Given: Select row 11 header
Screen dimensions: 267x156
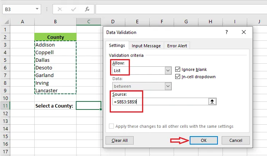Looking at the screenshot, I should point(5,106).
